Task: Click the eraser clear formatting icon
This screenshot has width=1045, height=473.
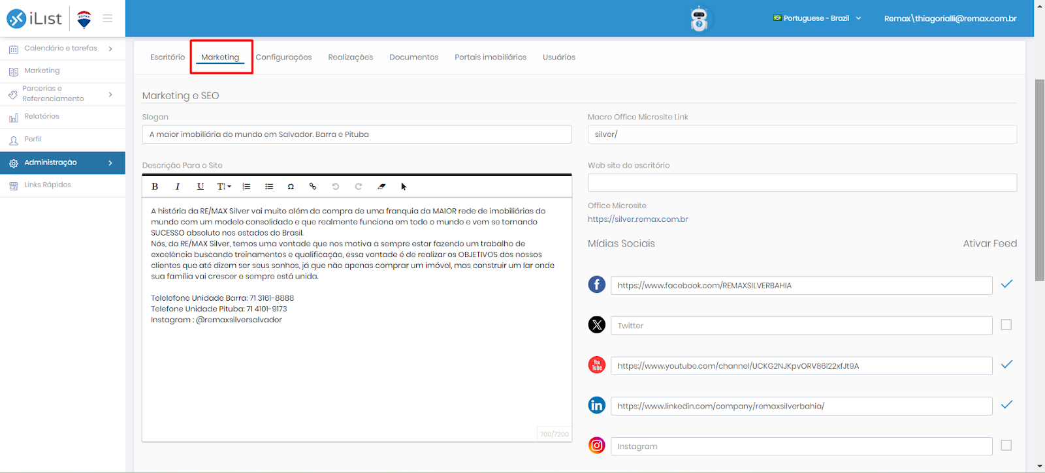Action: (381, 187)
